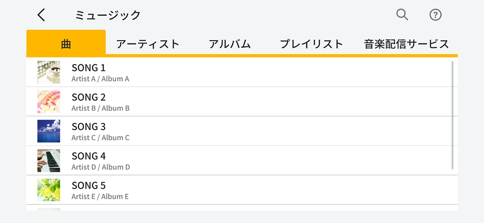Tap the SONG 5 green leaves artwork
This screenshot has height=223, width=484.
[x=49, y=190]
